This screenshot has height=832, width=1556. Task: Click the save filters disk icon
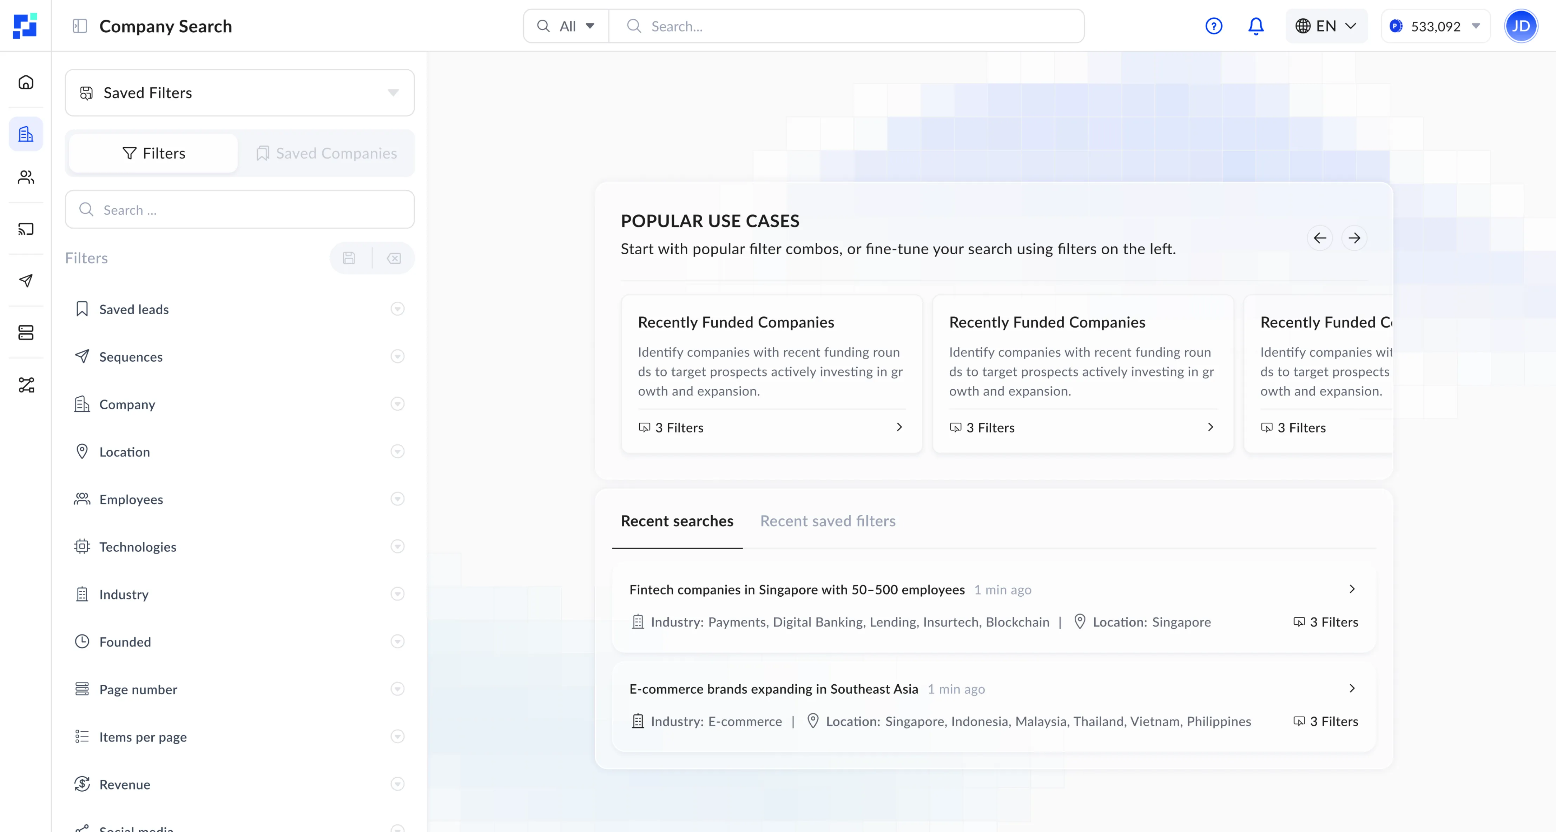349,258
